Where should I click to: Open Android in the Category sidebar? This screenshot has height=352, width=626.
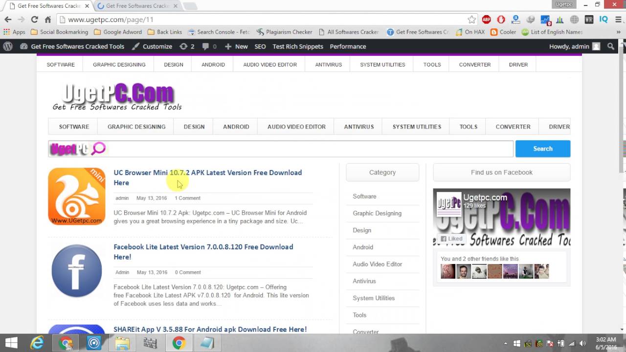tap(363, 247)
